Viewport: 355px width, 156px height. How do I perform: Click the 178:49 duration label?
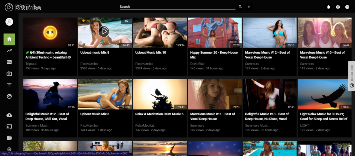click(345, 107)
